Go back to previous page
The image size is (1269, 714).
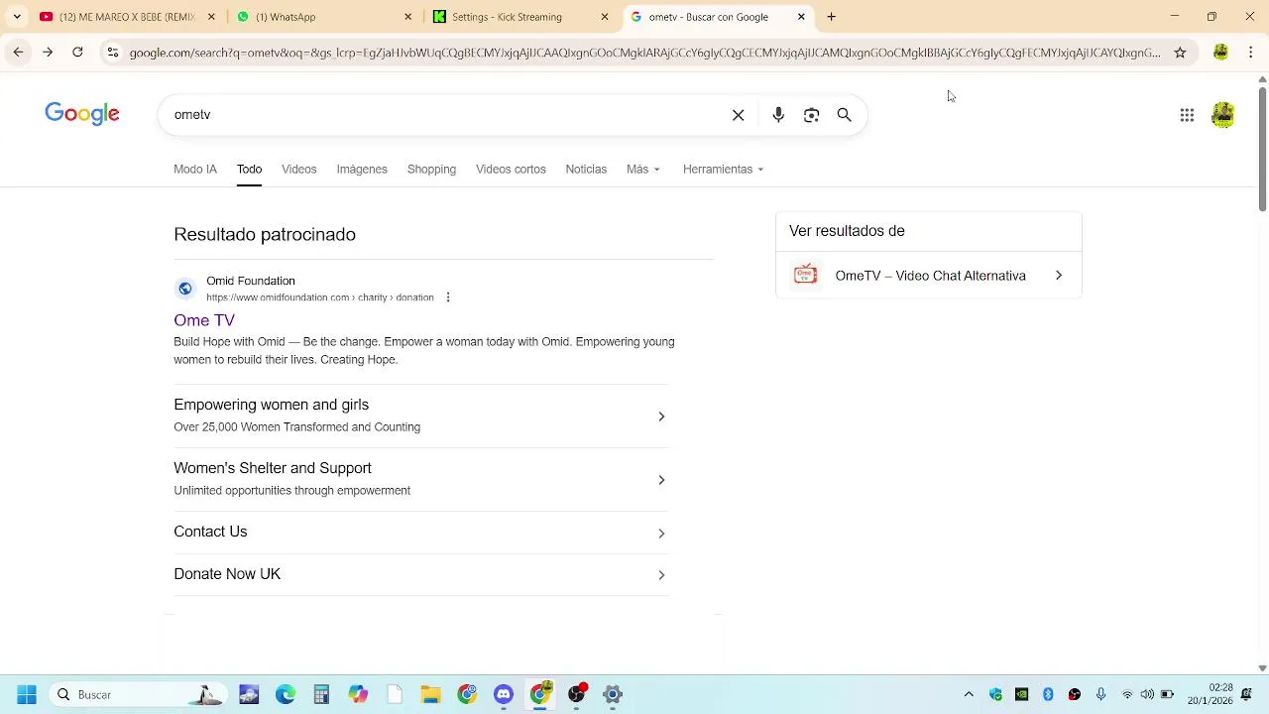(x=18, y=53)
